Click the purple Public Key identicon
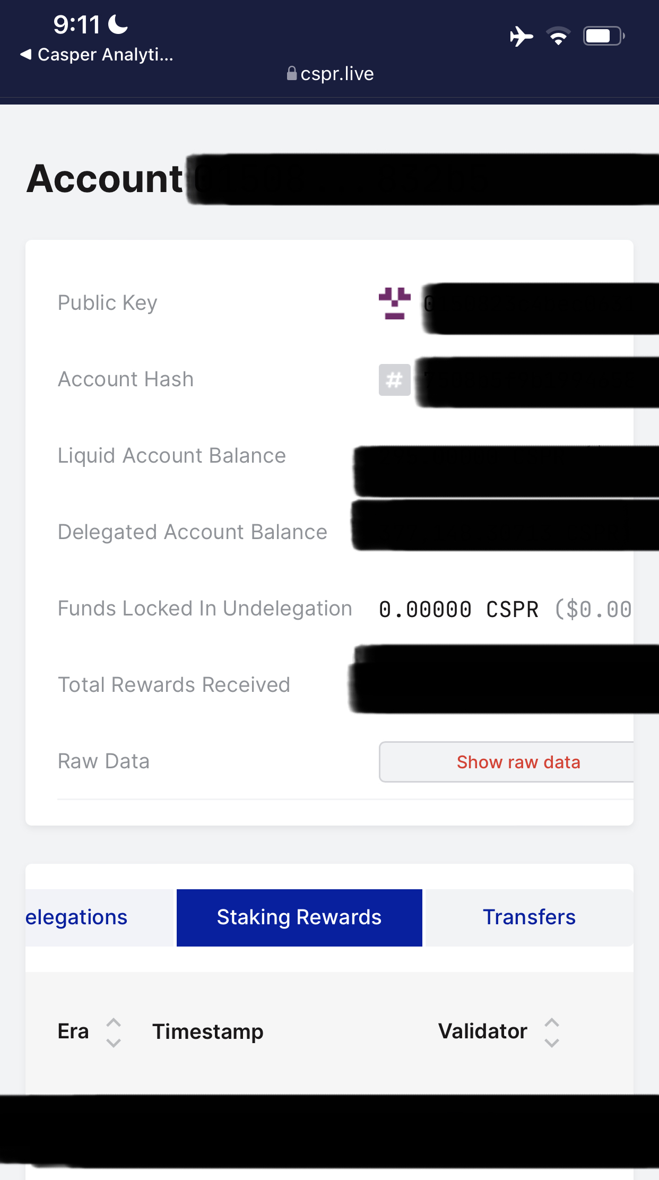Viewport: 659px width, 1180px height. (394, 303)
